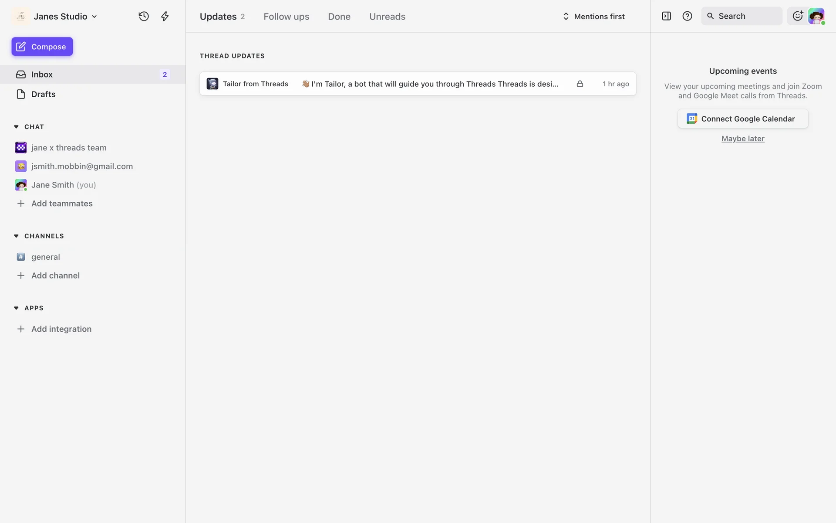Toggle the right sidebar panel icon
The image size is (836, 523).
click(666, 16)
